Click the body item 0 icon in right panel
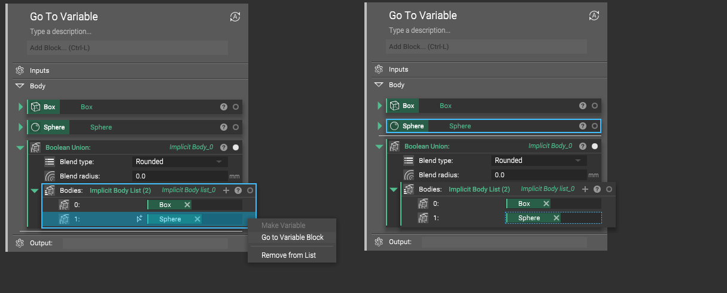Screen dimensions: 727x293 tap(423, 203)
